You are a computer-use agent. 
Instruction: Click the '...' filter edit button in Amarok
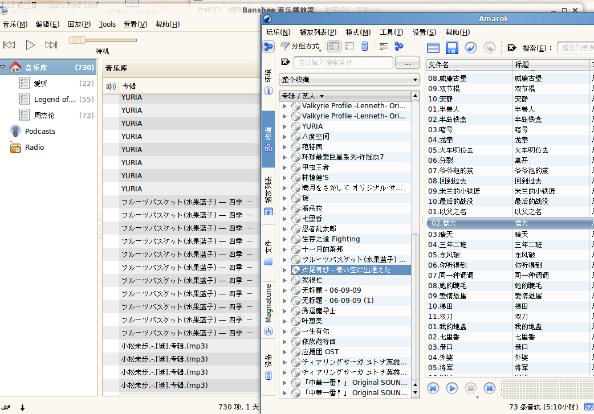(x=407, y=63)
